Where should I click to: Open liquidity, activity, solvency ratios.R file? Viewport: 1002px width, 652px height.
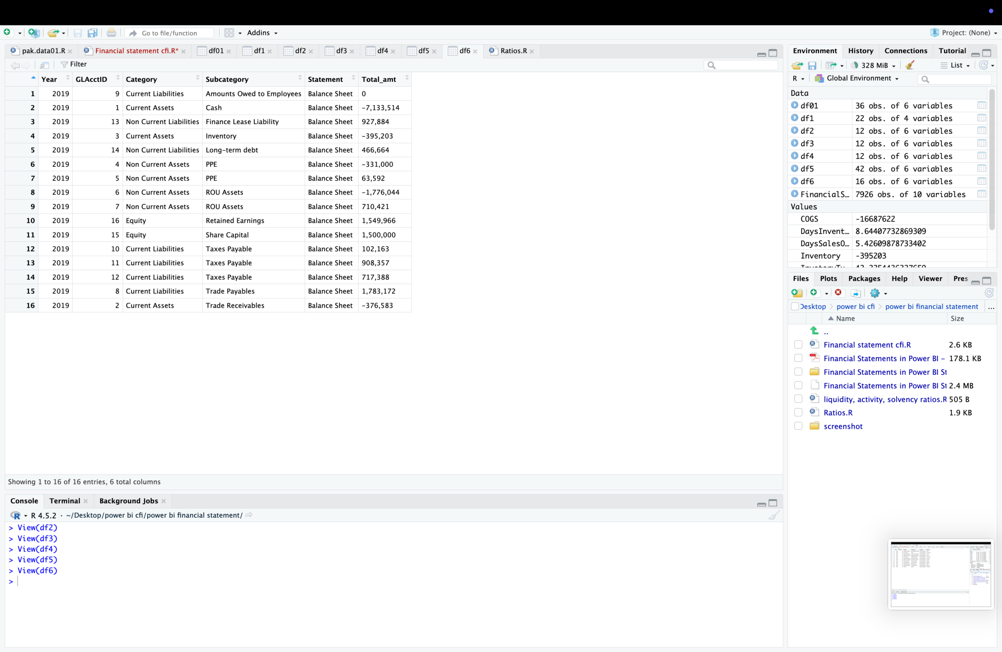tap(885, 399)
